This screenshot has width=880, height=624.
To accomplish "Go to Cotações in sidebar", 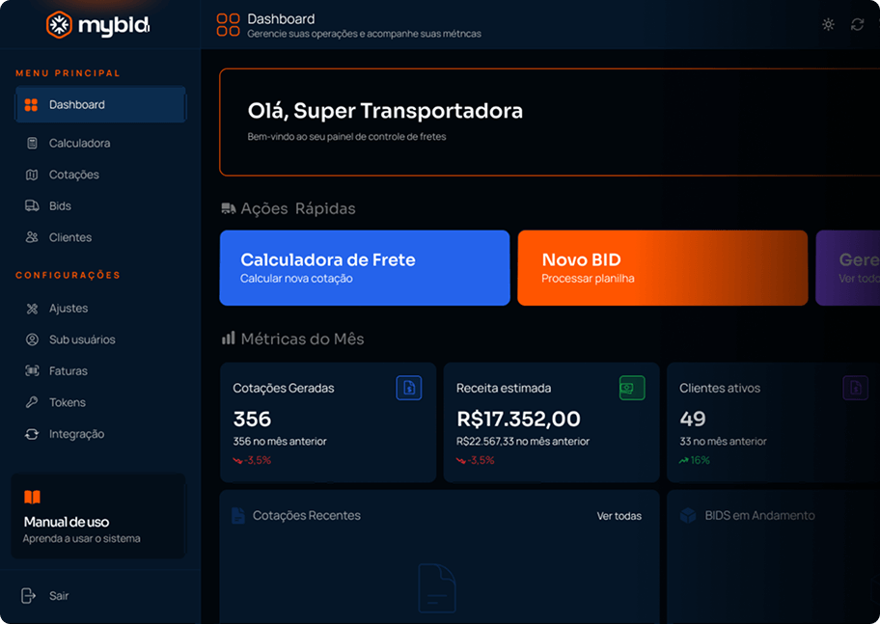I will tap(73, 175).
